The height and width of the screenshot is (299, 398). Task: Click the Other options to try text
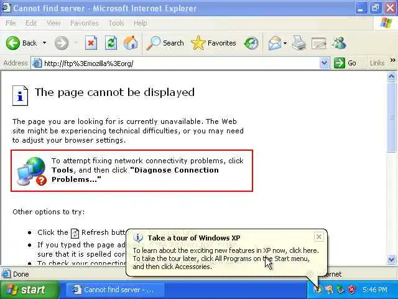49,212
